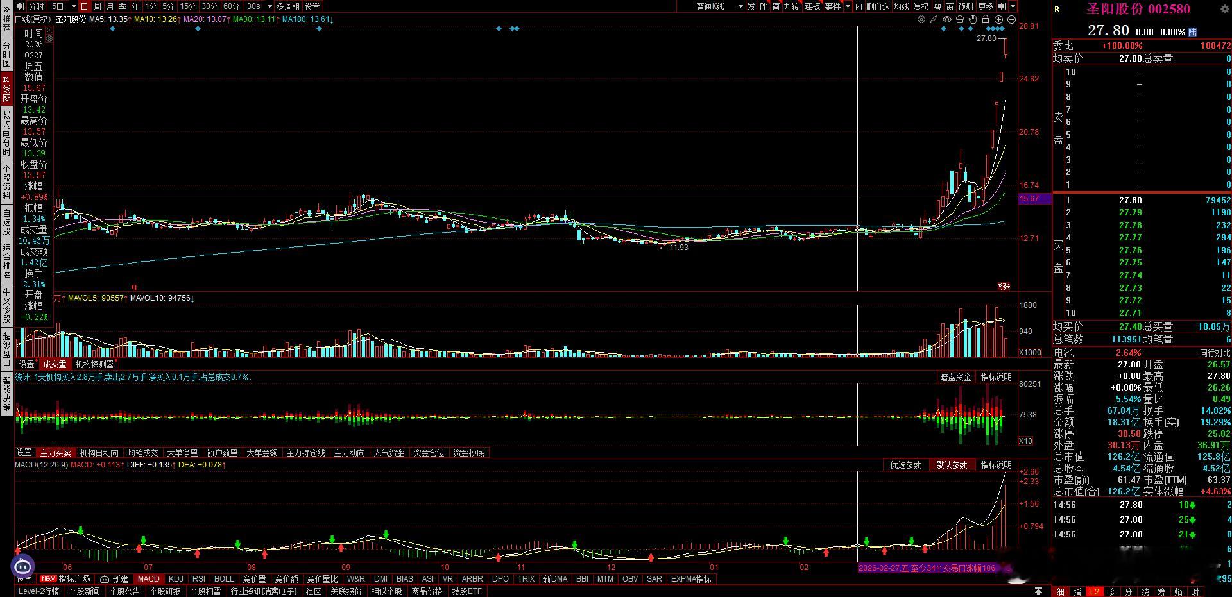The image size is (1232, 597).
Task: Click 预测 forecast toolbar button
Action: [x=965, y=6]
